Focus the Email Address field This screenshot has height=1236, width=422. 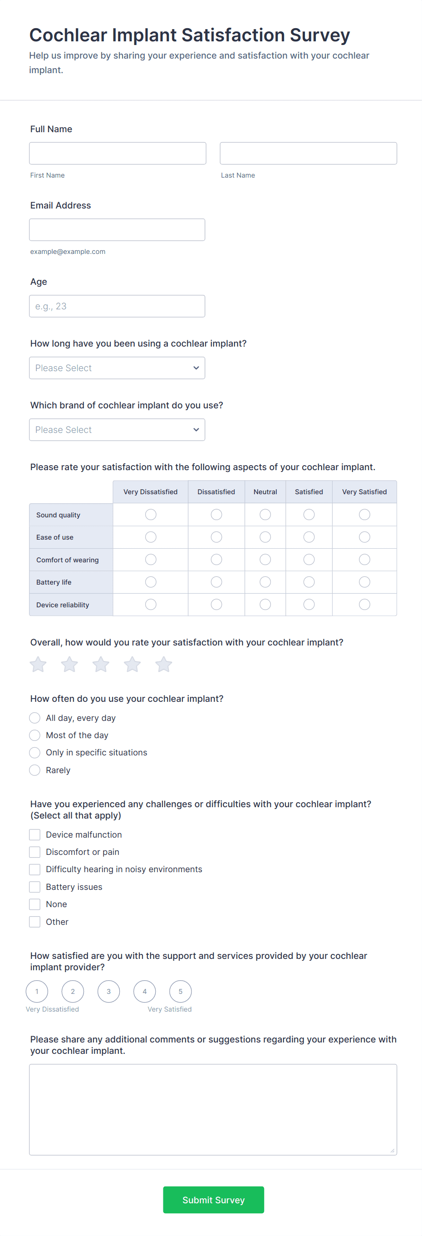tap(117, 230)
